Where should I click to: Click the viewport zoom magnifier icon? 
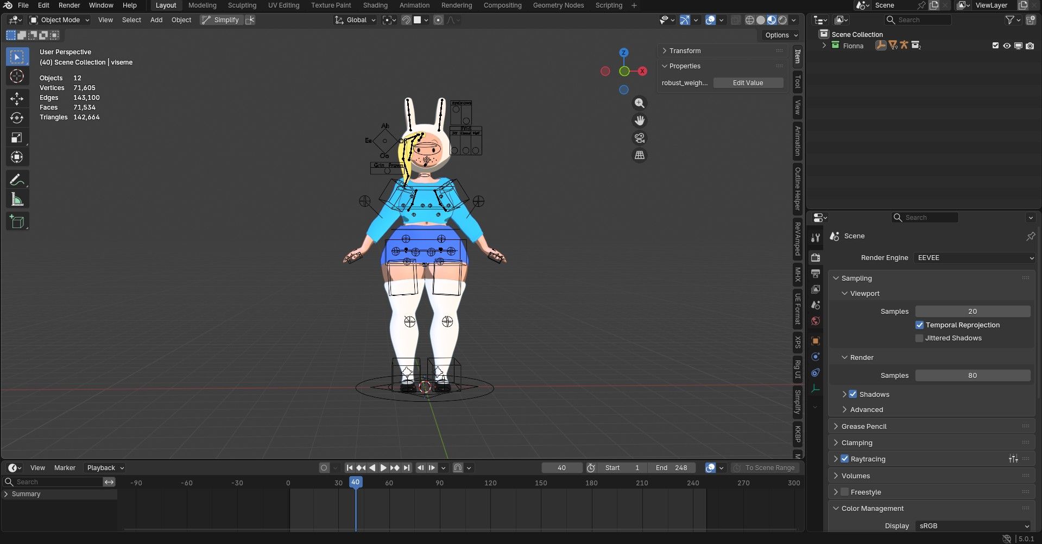pyautogui.click(x=640, y=103)
